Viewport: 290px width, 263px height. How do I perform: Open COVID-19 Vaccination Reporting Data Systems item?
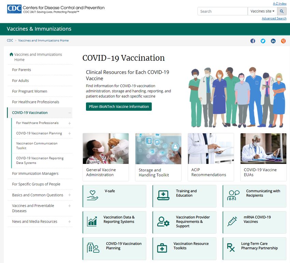pos(40,161)
